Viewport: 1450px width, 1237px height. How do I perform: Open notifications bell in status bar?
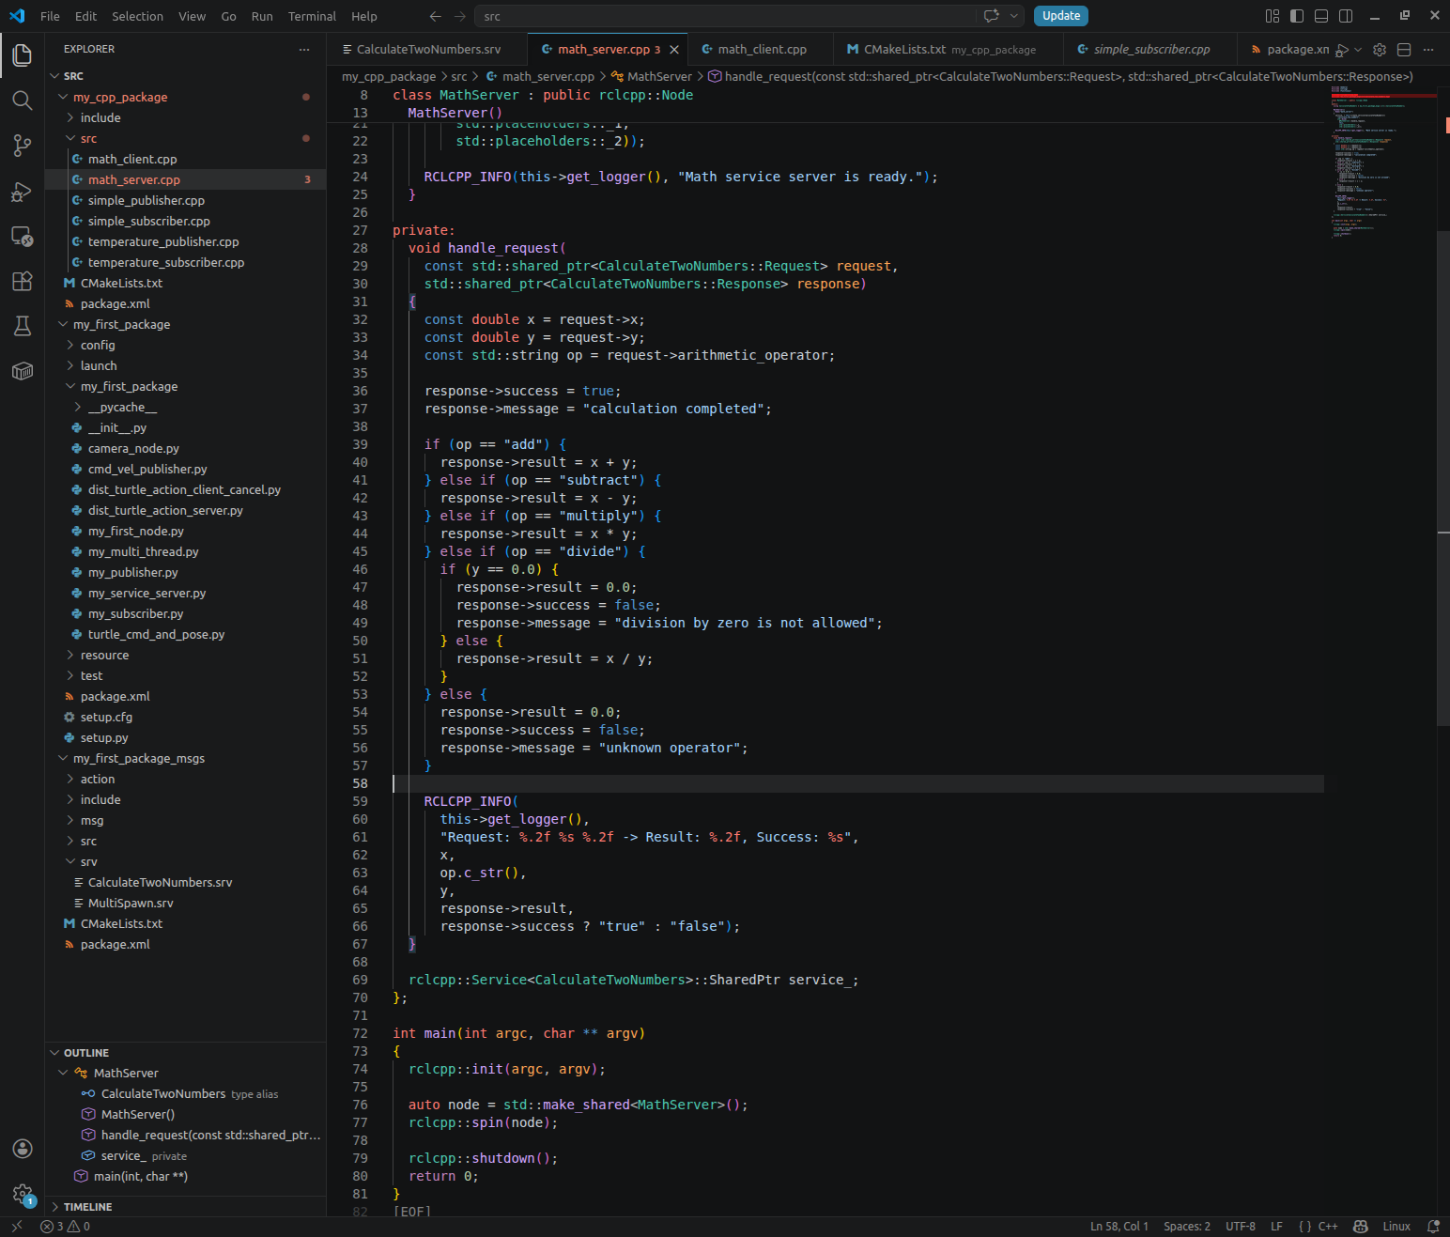1433,1226
